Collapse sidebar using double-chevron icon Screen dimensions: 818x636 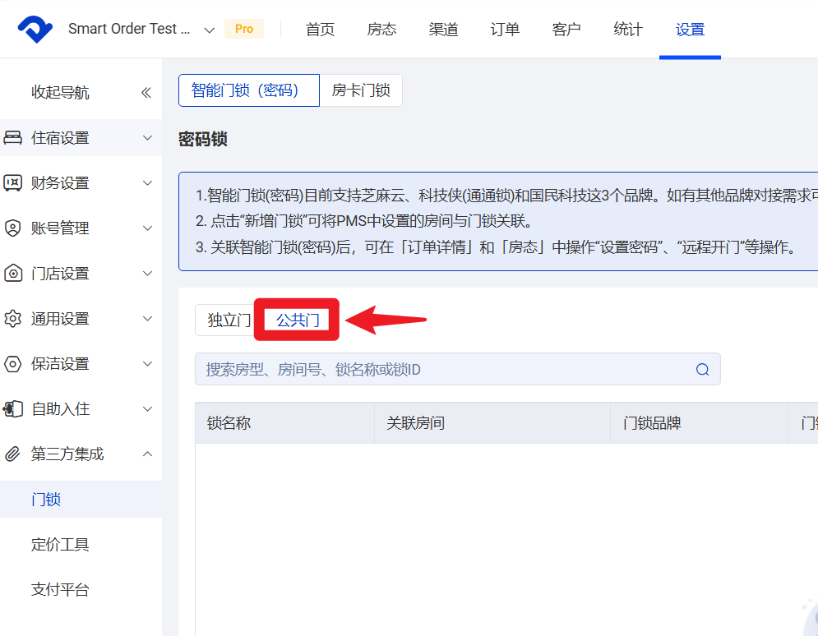tap(146, 93)
